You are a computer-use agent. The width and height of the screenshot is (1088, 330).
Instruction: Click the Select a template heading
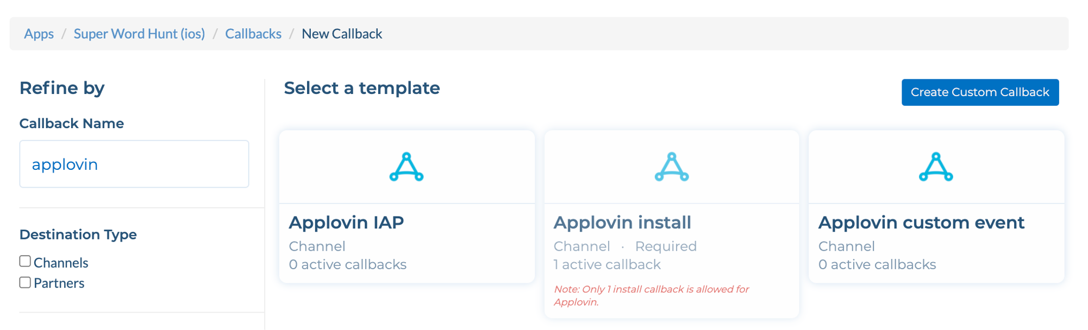coord(362,88)
